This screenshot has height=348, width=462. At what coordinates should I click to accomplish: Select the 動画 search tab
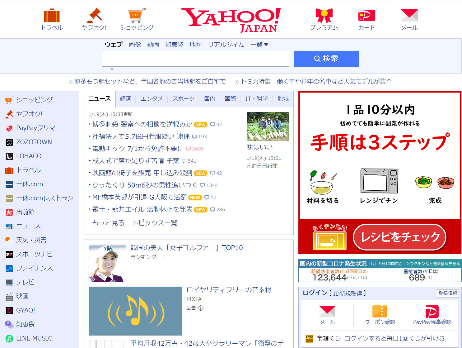[x=153, y=45]
